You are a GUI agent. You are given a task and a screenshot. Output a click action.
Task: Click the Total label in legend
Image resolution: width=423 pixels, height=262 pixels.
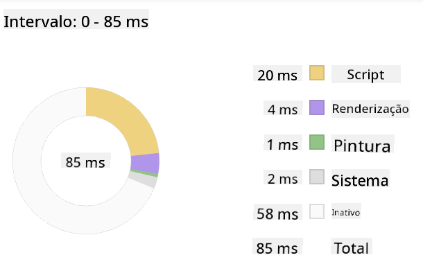click(352, 246)
